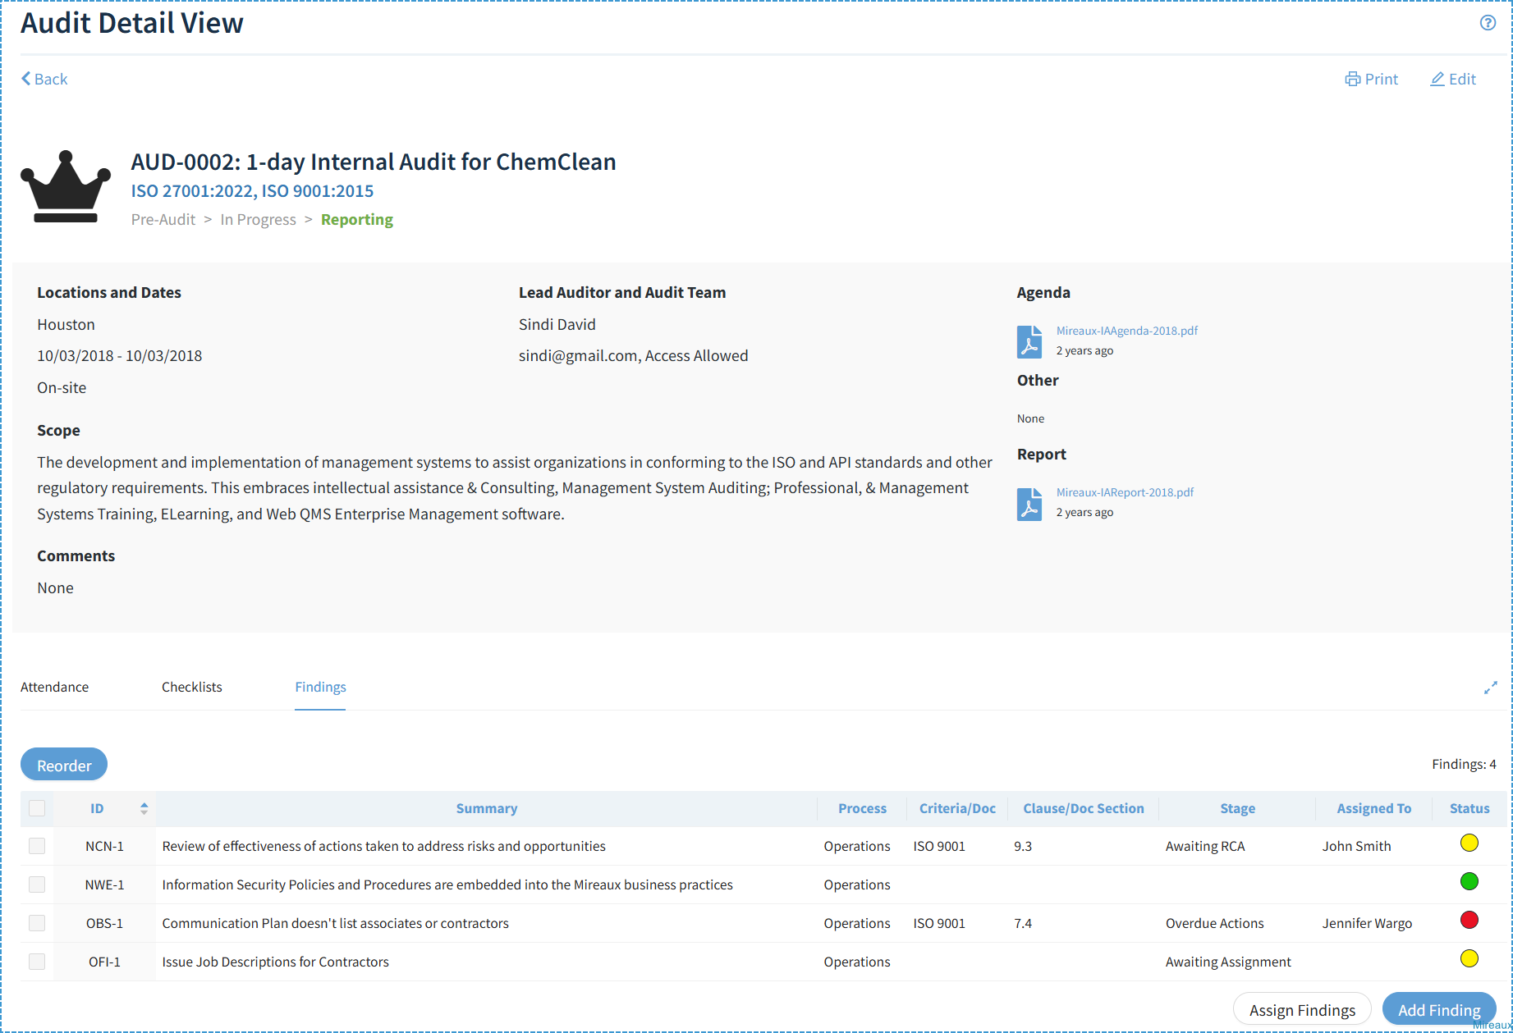Screen dimensions: 1513x1033
Task: Check the NCN-1 finding checkbox
Action: point(37,846)
